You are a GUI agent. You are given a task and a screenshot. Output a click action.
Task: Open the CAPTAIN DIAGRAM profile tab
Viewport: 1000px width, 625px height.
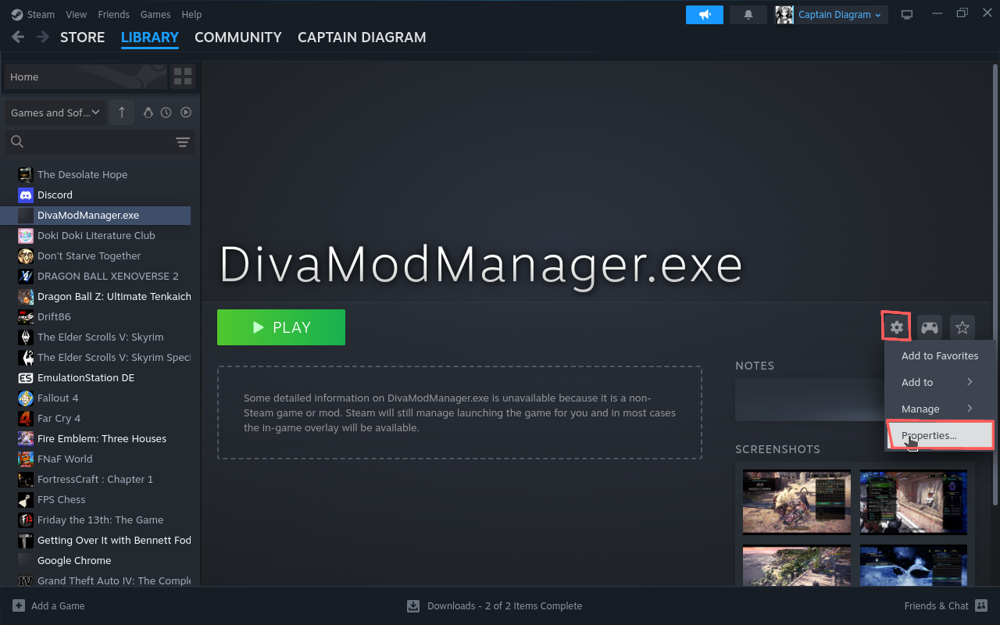tap(362, 37)
